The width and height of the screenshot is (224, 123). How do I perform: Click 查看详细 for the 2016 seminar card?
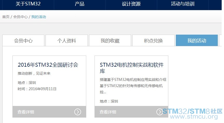[26, 112]
